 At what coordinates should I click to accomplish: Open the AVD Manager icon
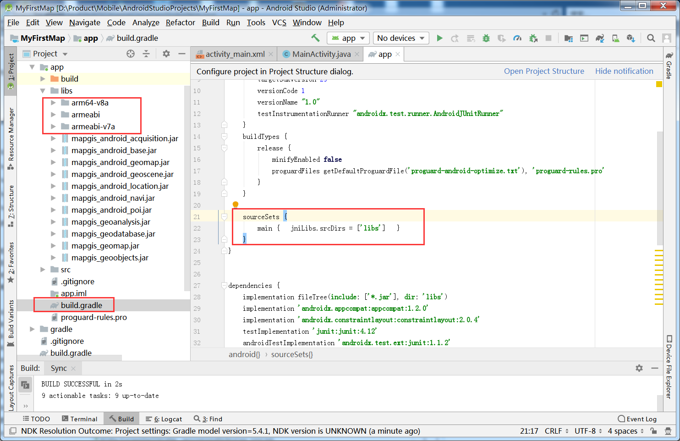tap(615, 38)
